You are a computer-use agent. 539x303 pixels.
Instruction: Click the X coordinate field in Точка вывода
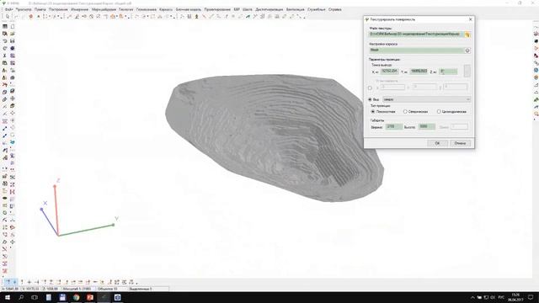pos(389,71)
